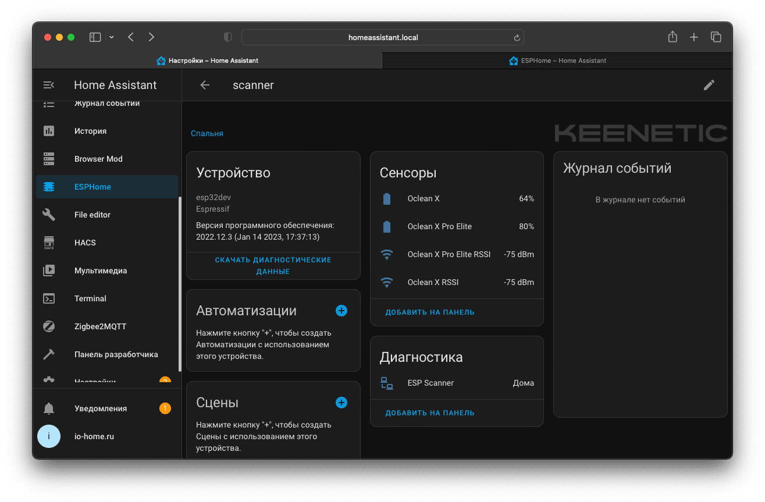Click Добавить на панель under Диагностика
Screen dimensions: 765x502
coord(430,413)
